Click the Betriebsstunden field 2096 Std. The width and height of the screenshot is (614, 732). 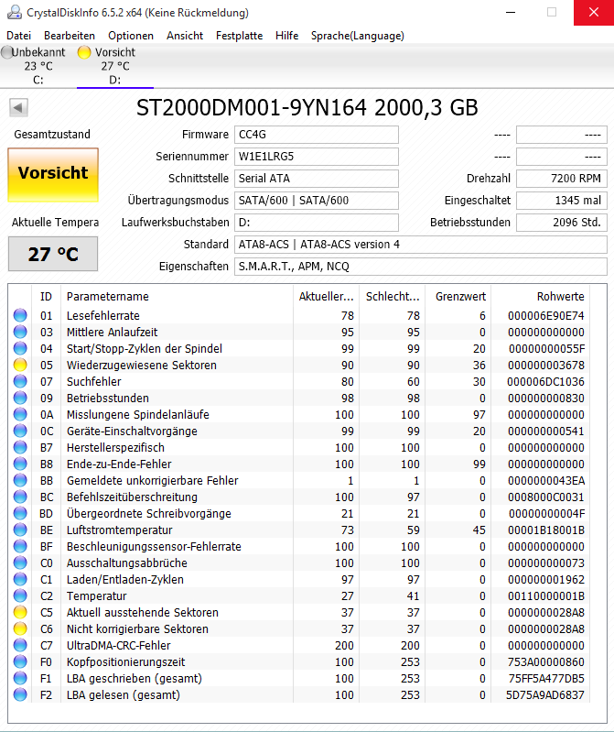click(562, 223)
